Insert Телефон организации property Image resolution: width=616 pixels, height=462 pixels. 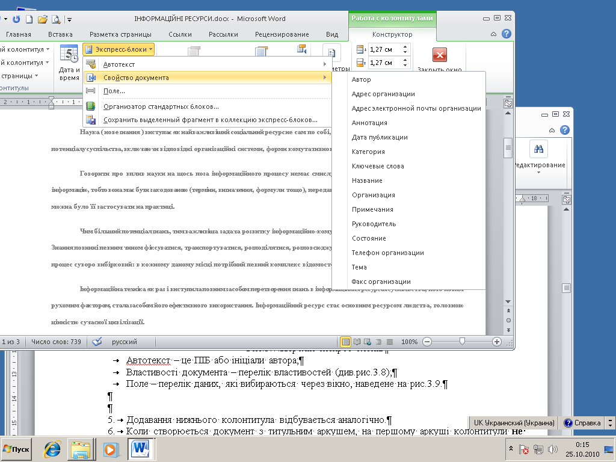tap(408, 253)
